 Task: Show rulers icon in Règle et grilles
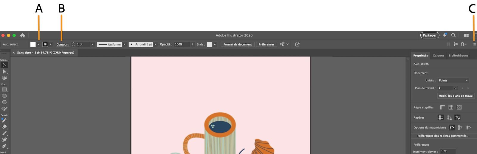coord(442,107)
